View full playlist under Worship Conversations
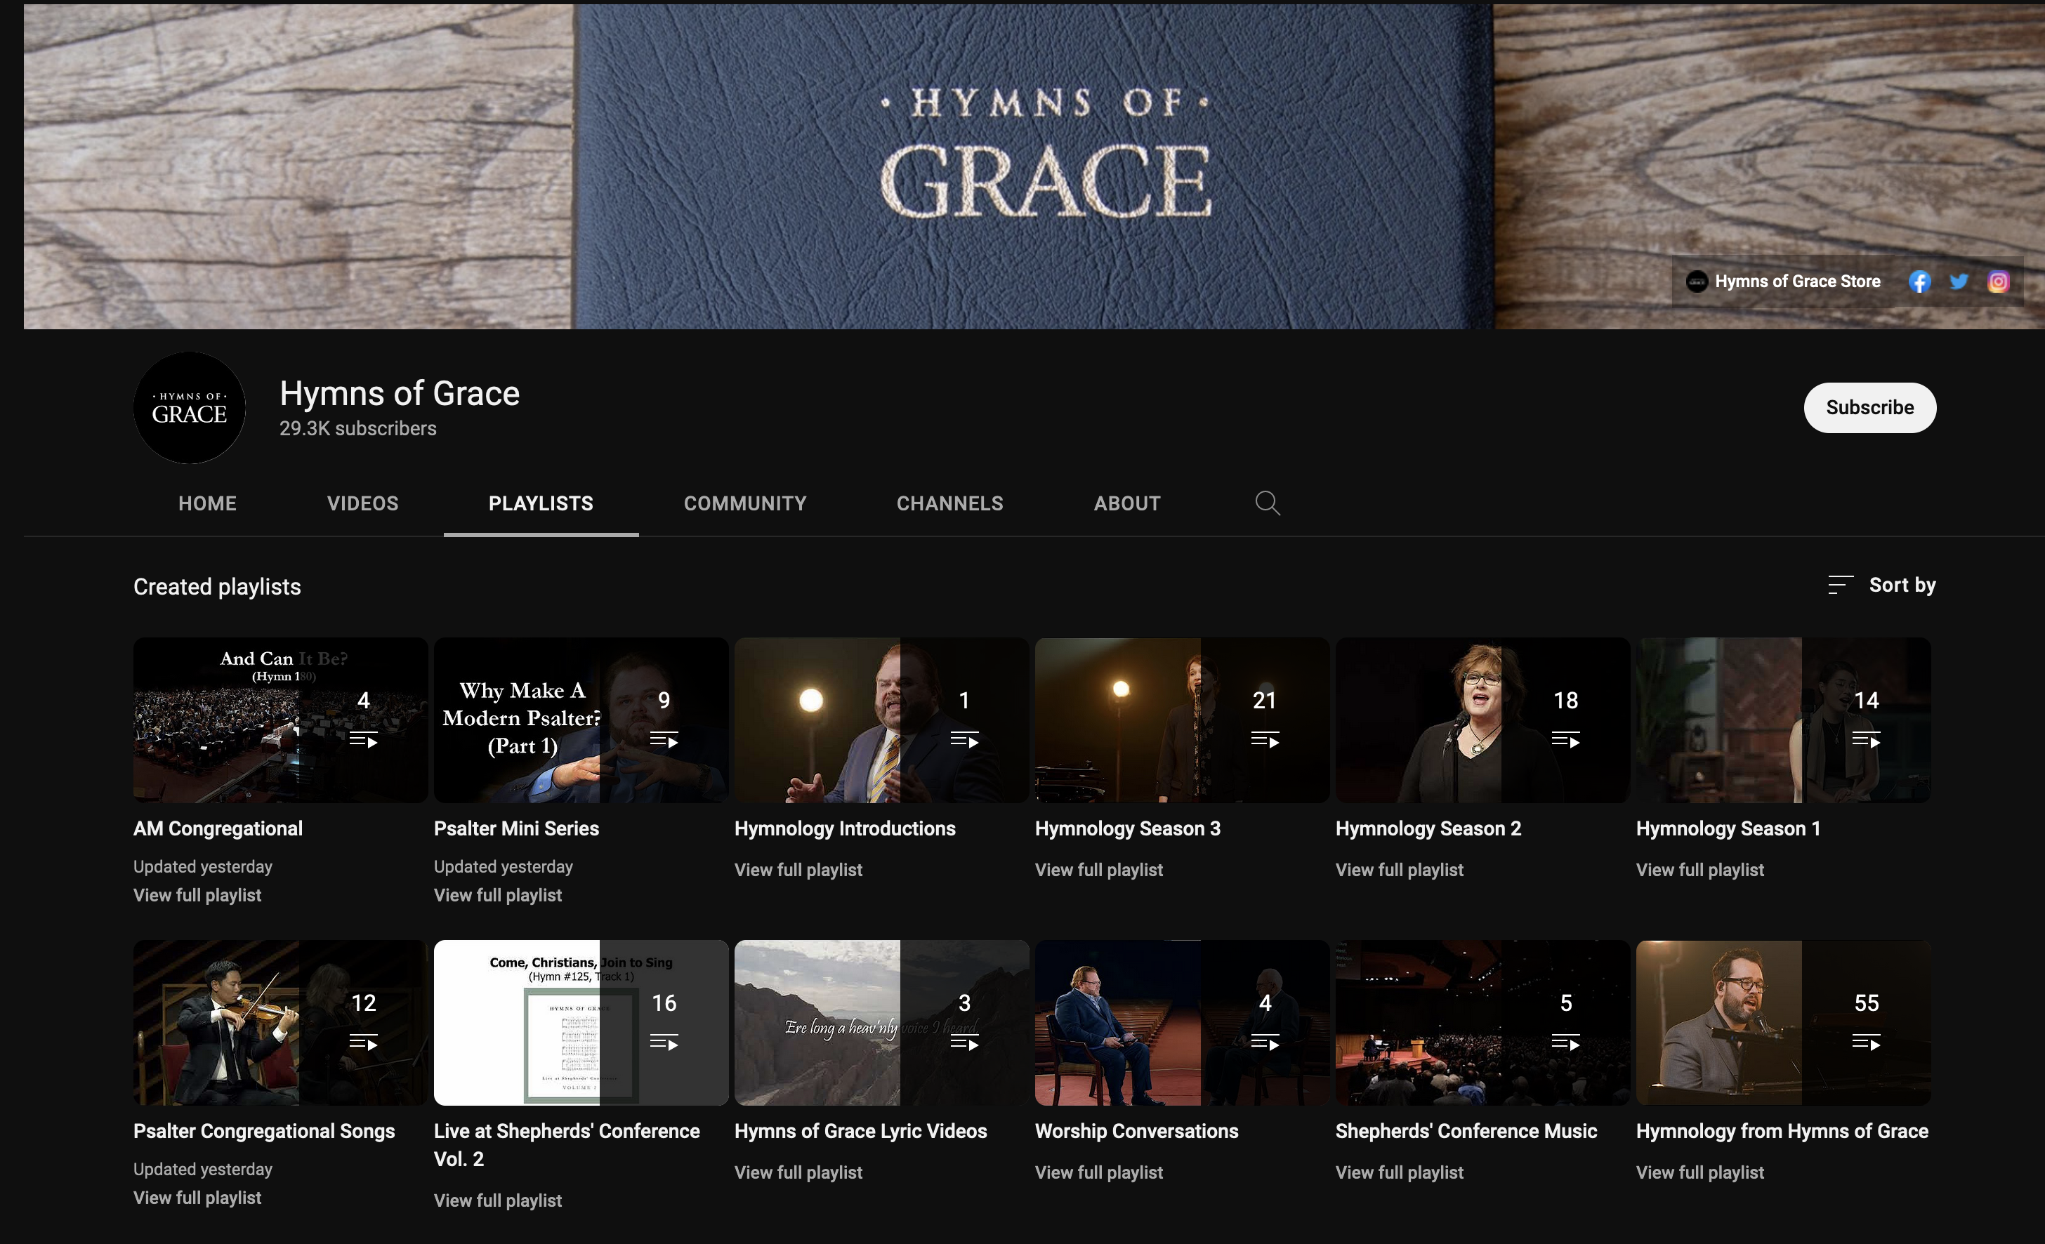This screenshot has width=2045, height=1244. 1099,1172
